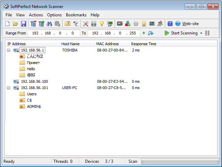Click the Threads 0 status entry
Screen dimensions: 222x167
63,161
